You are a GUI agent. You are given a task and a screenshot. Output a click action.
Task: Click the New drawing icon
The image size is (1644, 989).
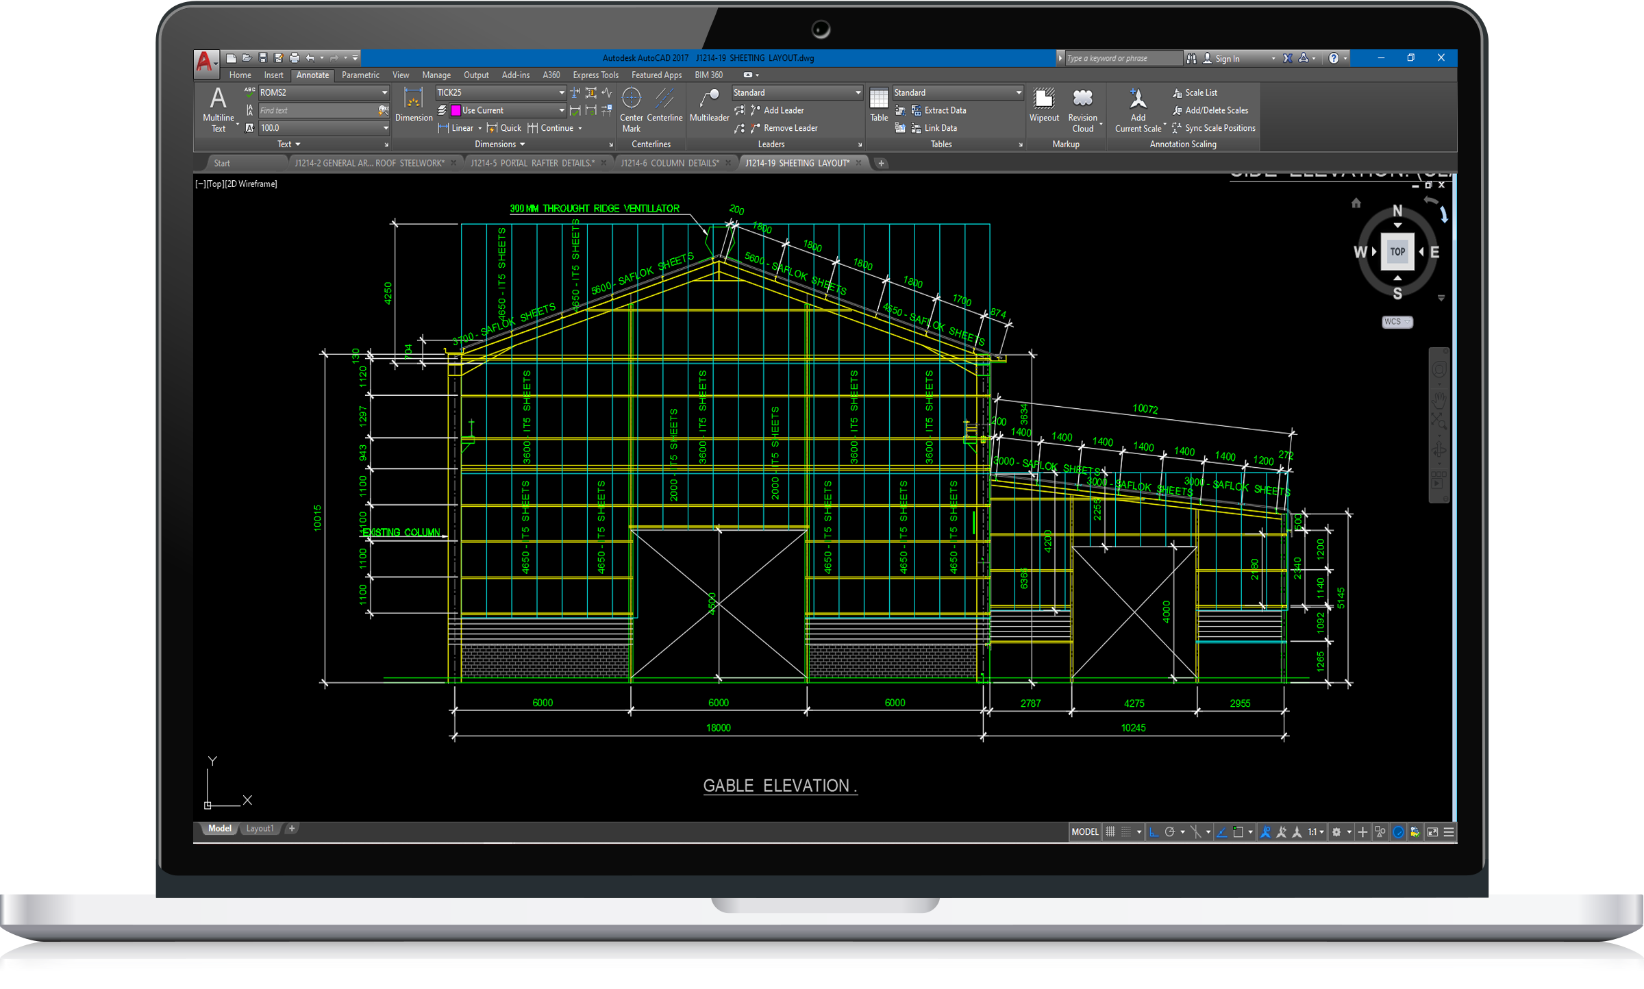click(232, 58)
